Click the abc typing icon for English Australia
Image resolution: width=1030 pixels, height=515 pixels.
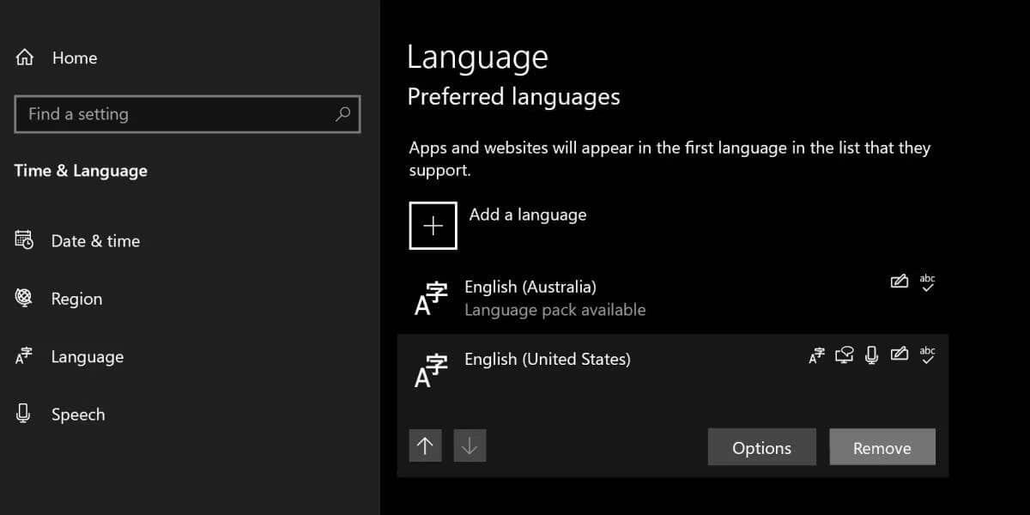click(927, 282)
